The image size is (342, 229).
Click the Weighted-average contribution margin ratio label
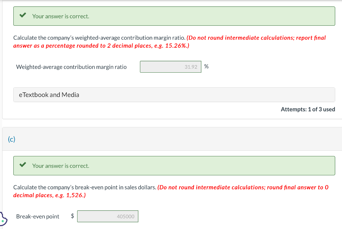(x=71, y=67)
